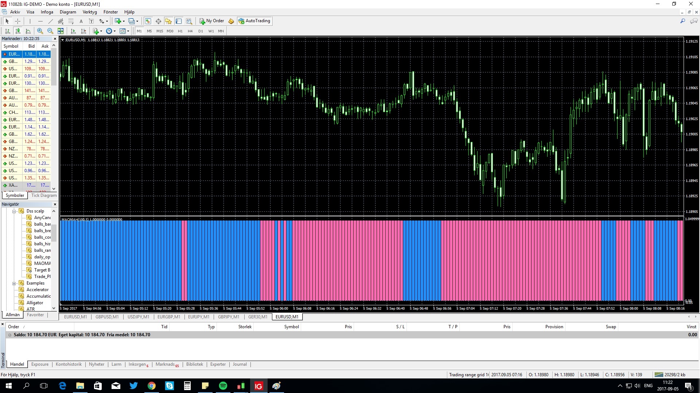Select the vertical line drawing tool
The height and width of the screenshot is (393, 700).
click(x=30, y=21)
